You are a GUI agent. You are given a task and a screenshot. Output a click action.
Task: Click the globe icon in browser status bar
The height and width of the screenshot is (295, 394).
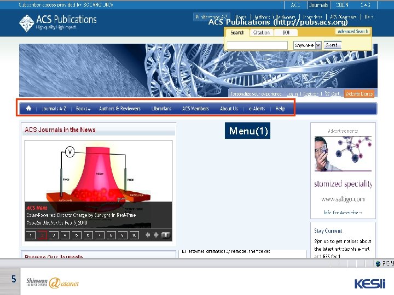pyautogui.click(x=378, y=263)
